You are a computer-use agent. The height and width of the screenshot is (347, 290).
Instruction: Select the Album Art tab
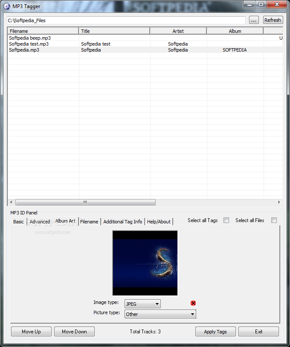pyautogui.click(x=65, y=221)
